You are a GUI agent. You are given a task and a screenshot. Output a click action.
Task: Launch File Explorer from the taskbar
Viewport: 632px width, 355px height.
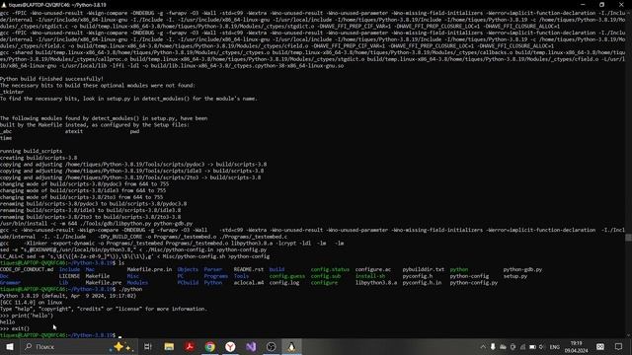tap(169, 346)
